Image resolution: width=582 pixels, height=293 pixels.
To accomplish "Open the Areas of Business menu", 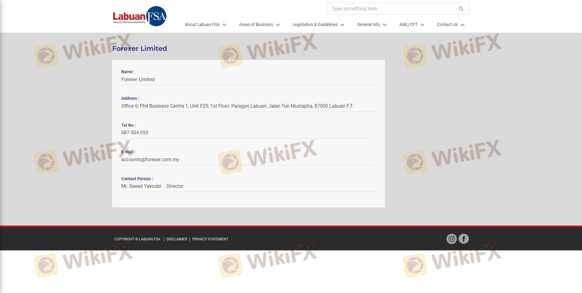I will tap(256, 25).
